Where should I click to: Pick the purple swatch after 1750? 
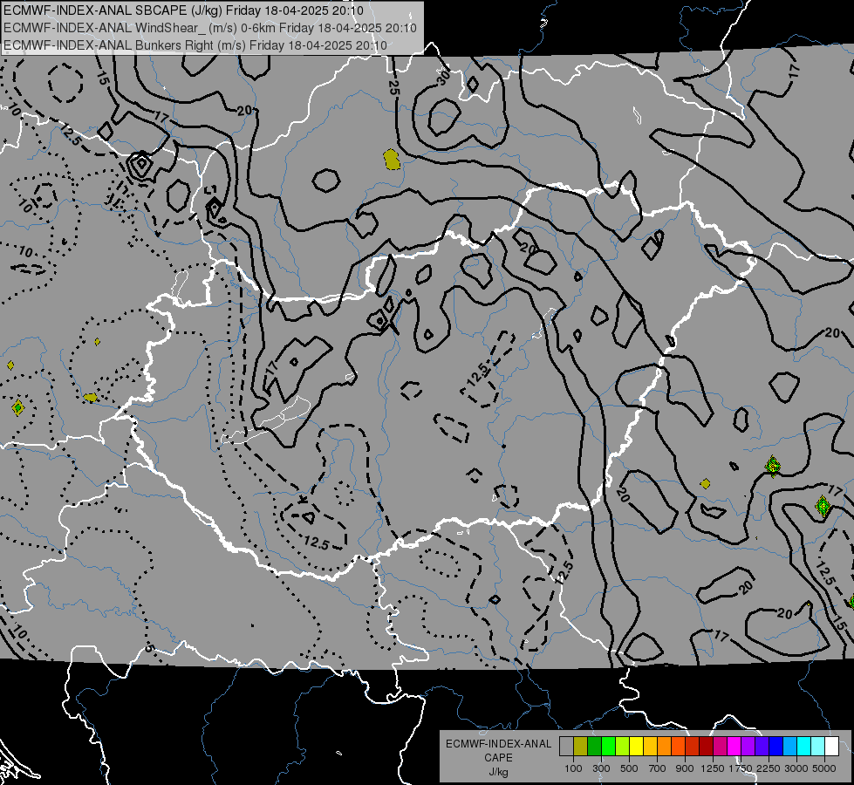(x=748, y=747)
